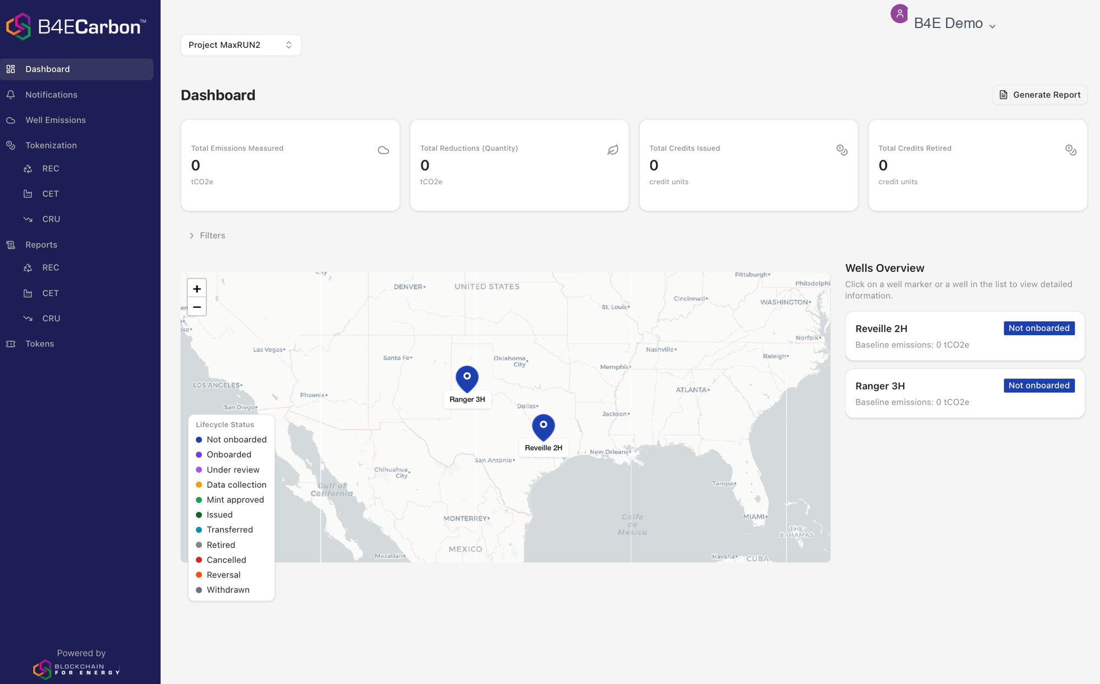The width and height of the screenshot is (1100, 684).
Task: Click the Under review legend entry text
Action: (x=233, y=470)
